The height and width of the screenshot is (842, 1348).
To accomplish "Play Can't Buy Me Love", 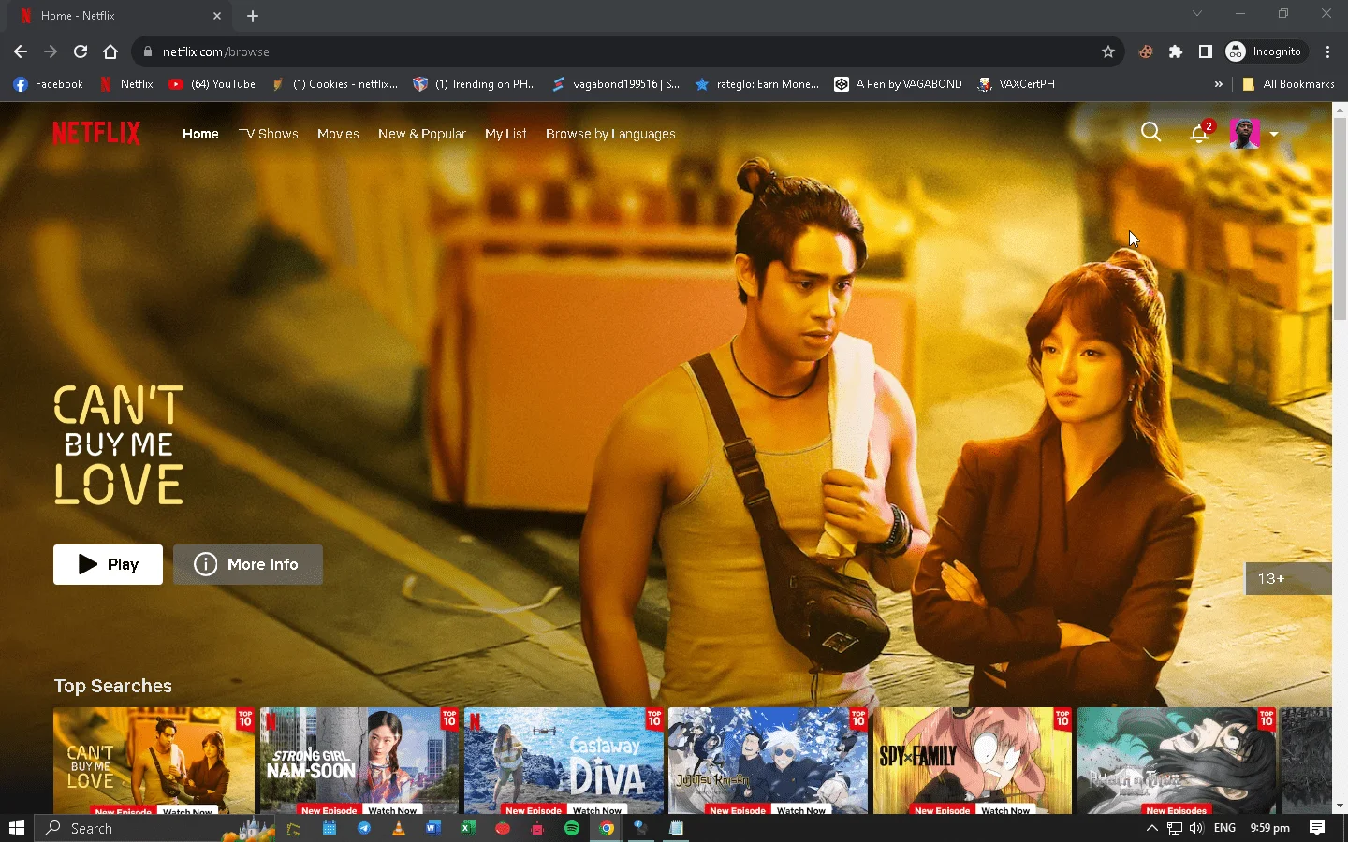I will click(x=108, y=564).
